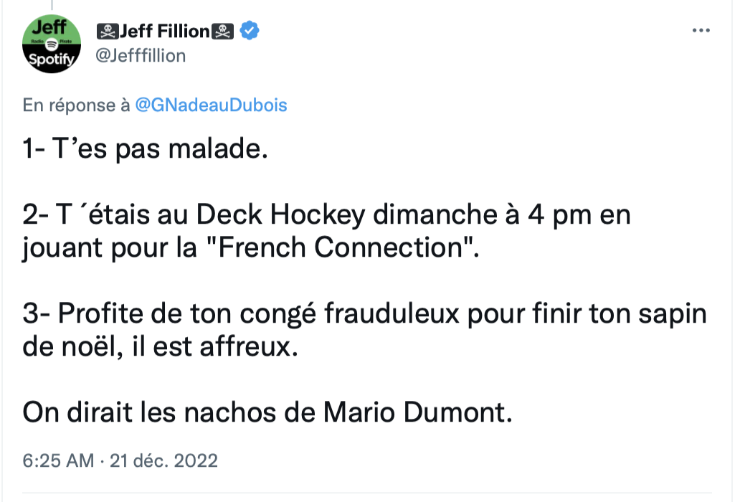Click the line about congé frauduleux
The width and height of the screenshot is (740, 502).
(364, 314)
